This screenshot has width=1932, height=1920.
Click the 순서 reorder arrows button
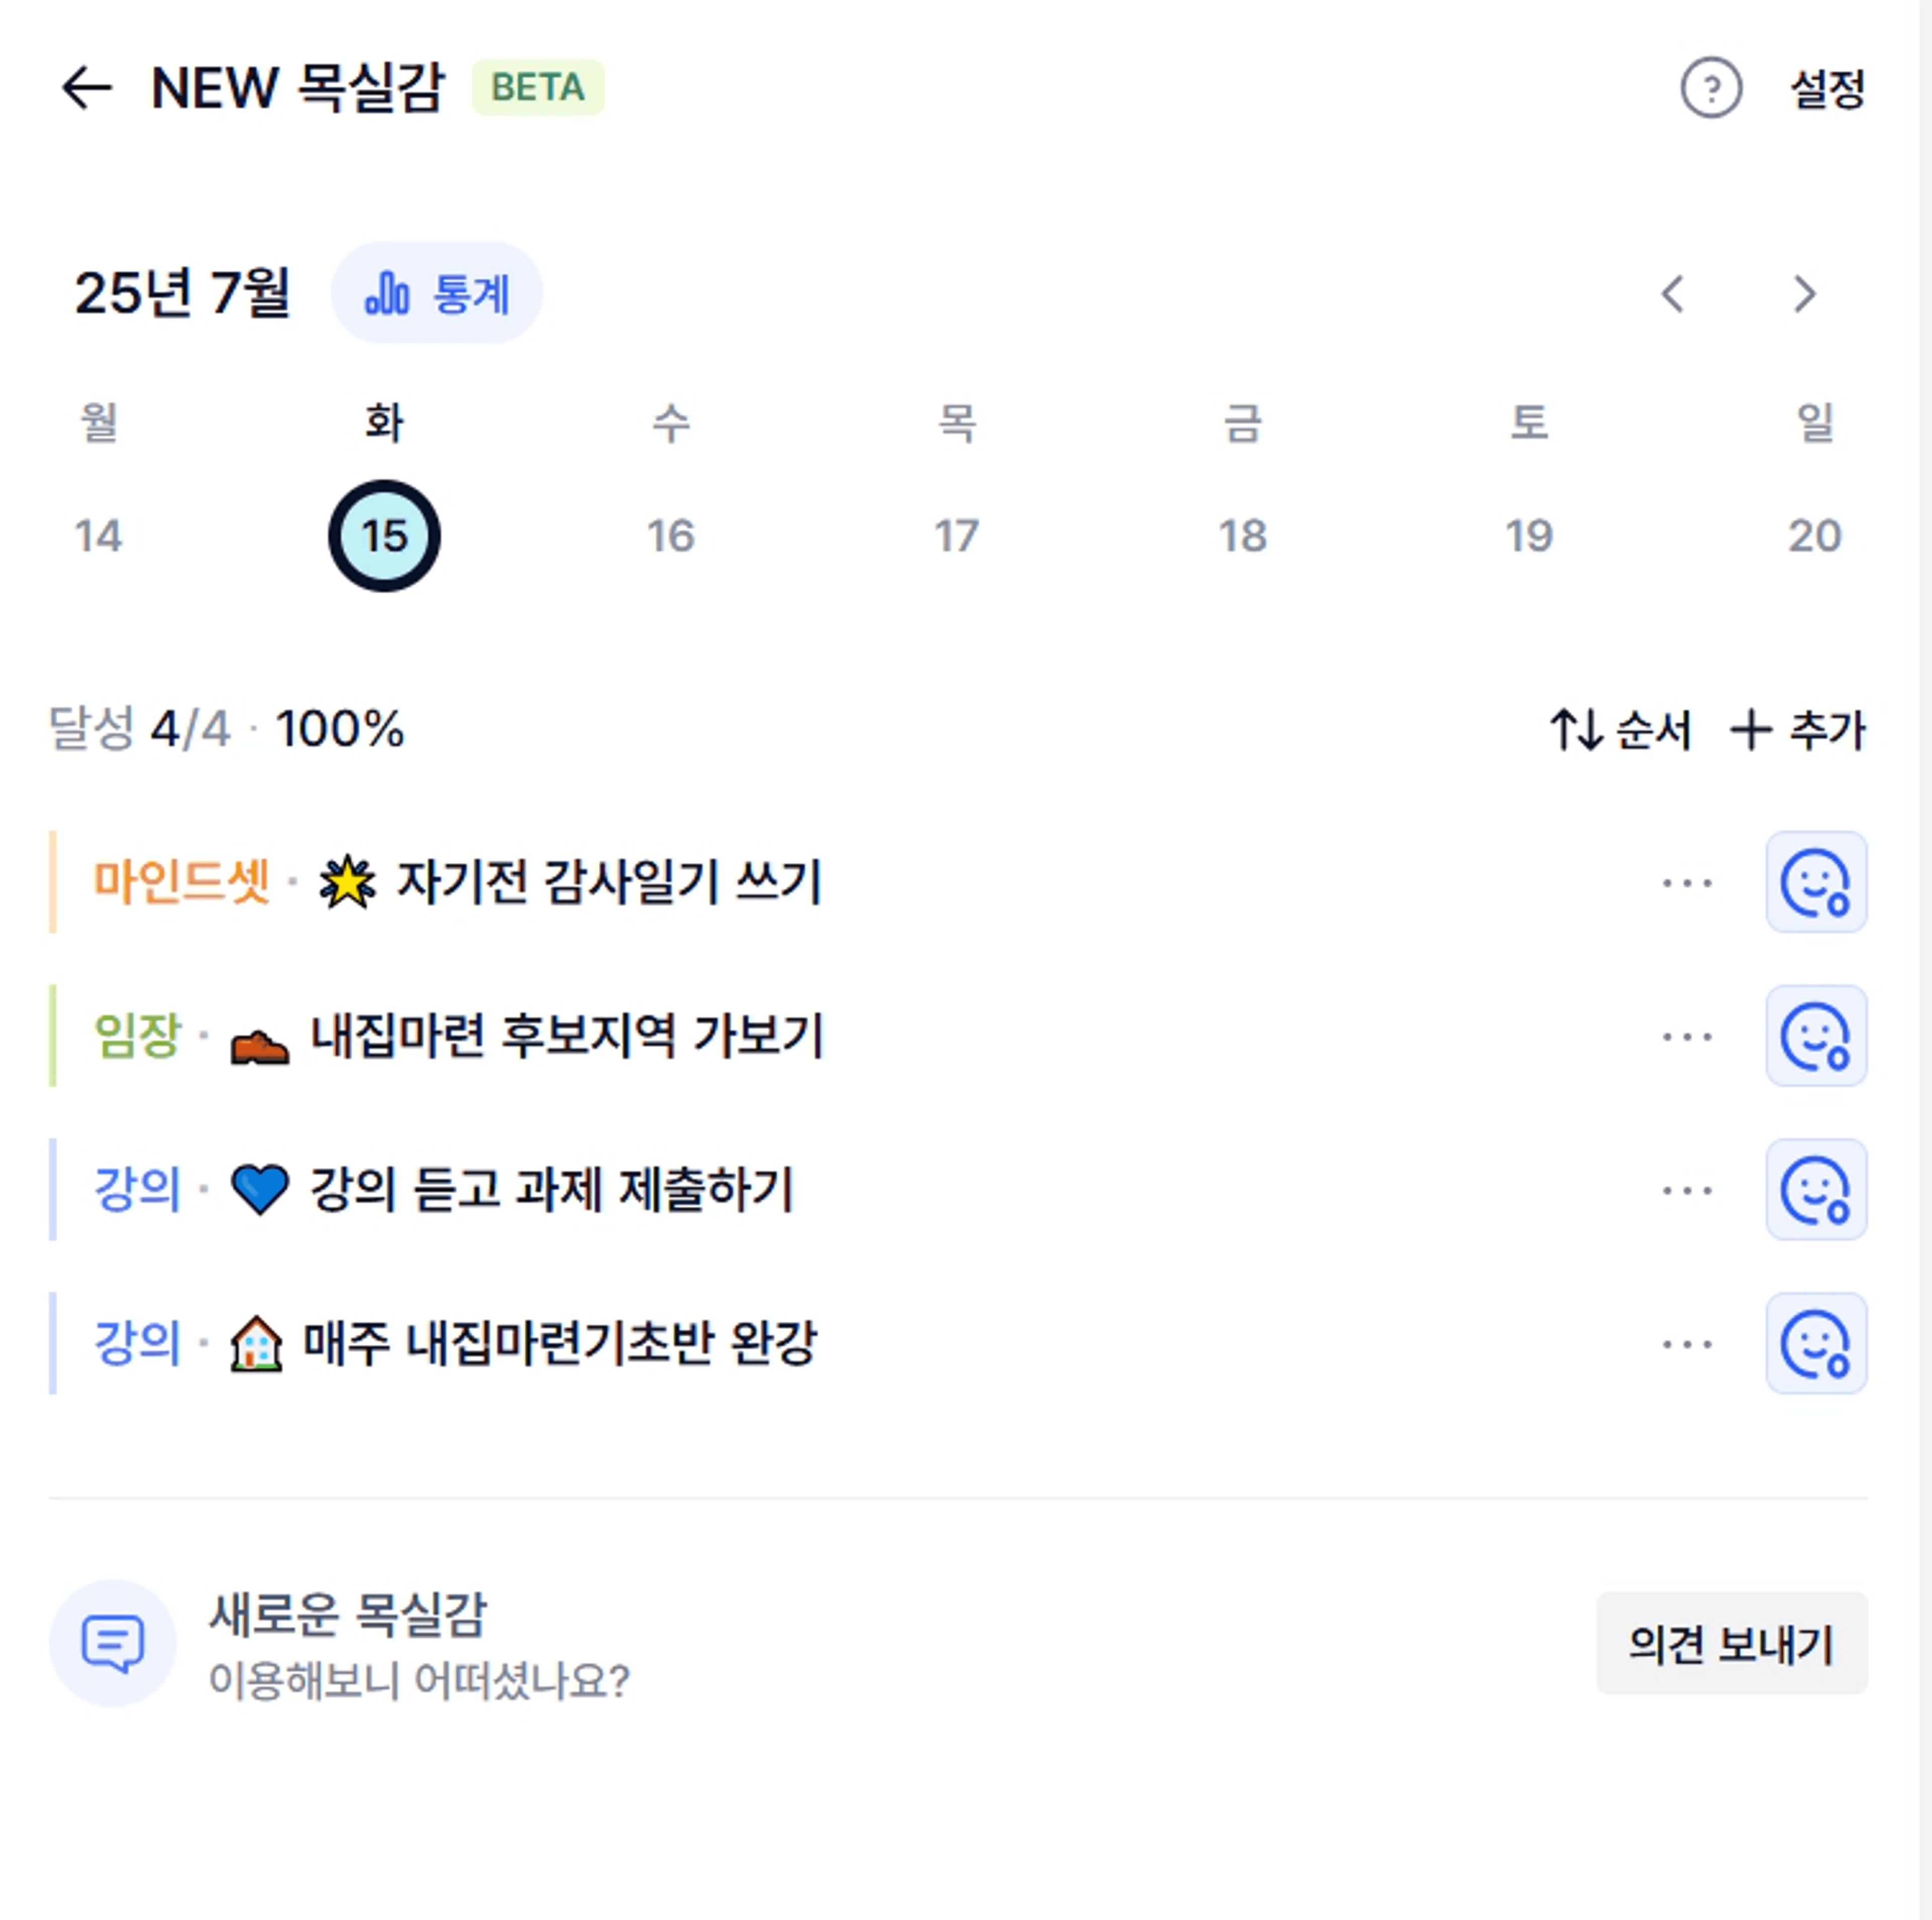coord(1620,729)
